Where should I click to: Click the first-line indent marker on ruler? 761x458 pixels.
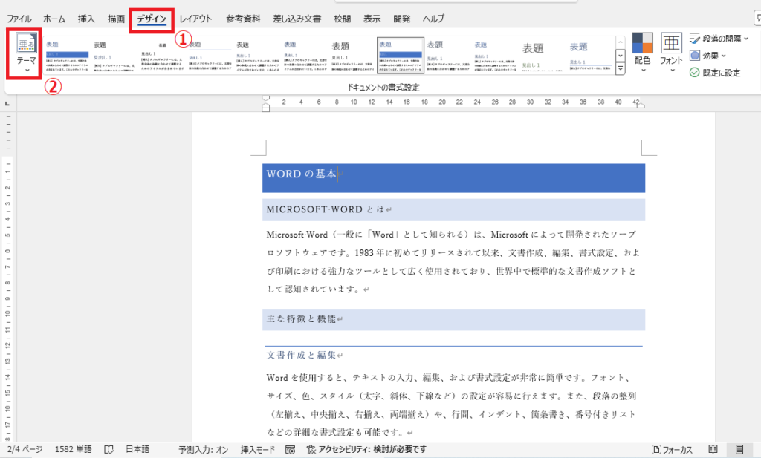265,98
